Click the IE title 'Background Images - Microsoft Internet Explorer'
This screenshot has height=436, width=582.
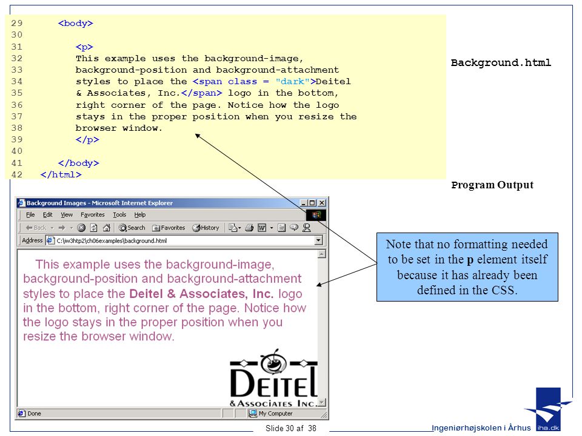[x=99, y=203]
